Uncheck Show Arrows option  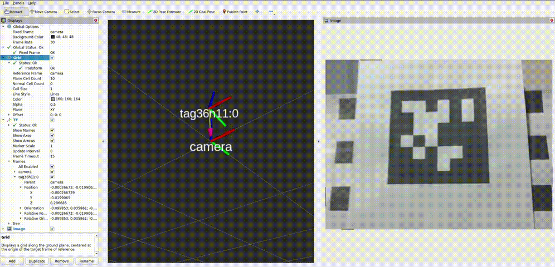tap(52, 141)
